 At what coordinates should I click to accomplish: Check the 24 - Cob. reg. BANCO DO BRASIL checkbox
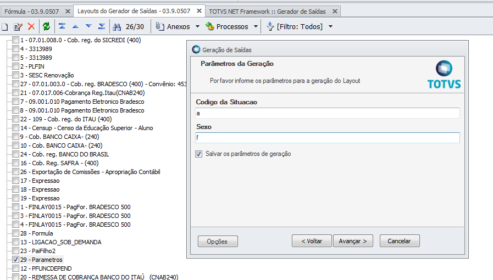coord(16,154)
